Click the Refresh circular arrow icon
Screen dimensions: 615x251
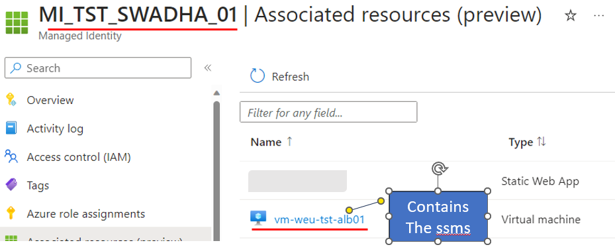pos(258,76)
